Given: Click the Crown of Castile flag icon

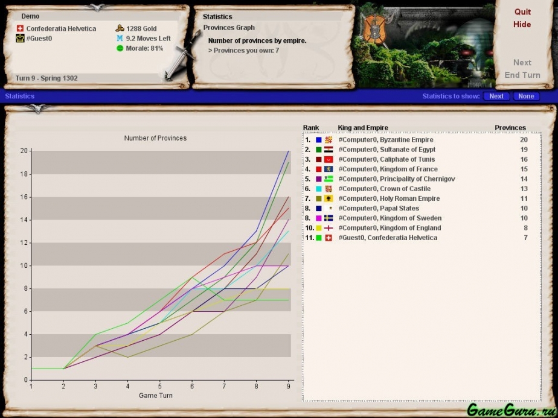Looking at the screenshot, I should coord(329,189).
